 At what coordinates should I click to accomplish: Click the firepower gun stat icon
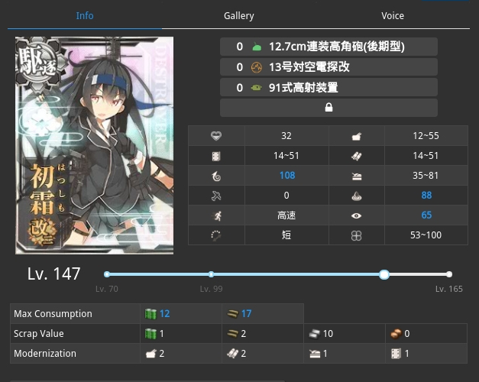coord(357,136)
